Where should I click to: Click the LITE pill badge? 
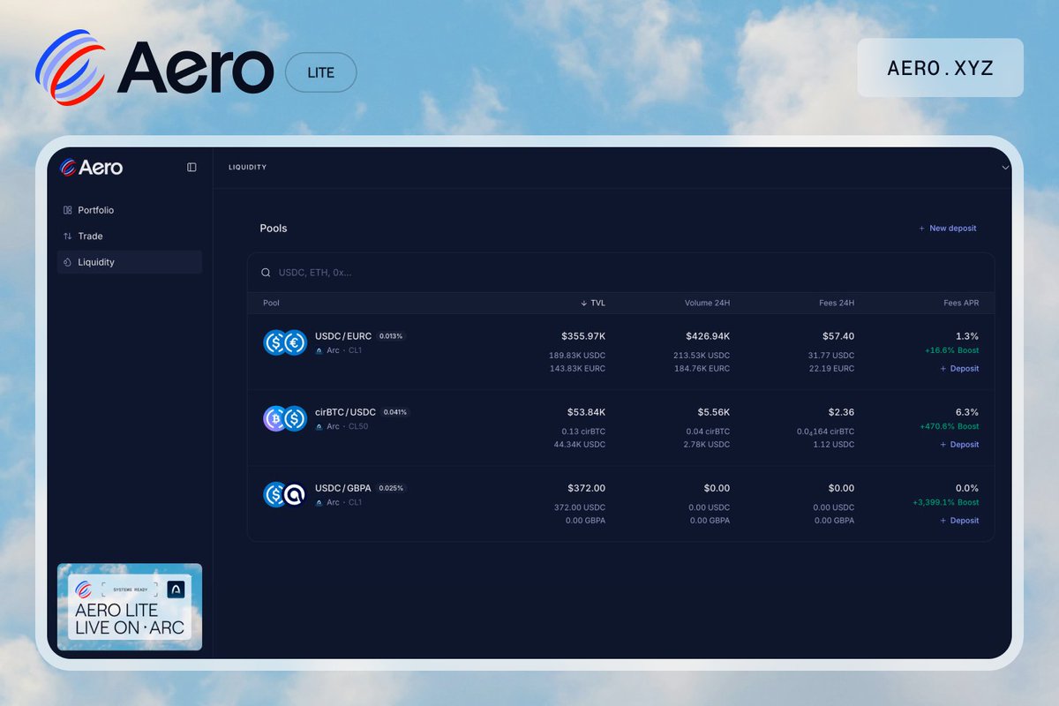(321, 72)
